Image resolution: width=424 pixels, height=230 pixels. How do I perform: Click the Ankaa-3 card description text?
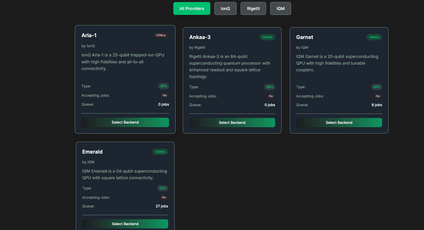coord(230,66)
